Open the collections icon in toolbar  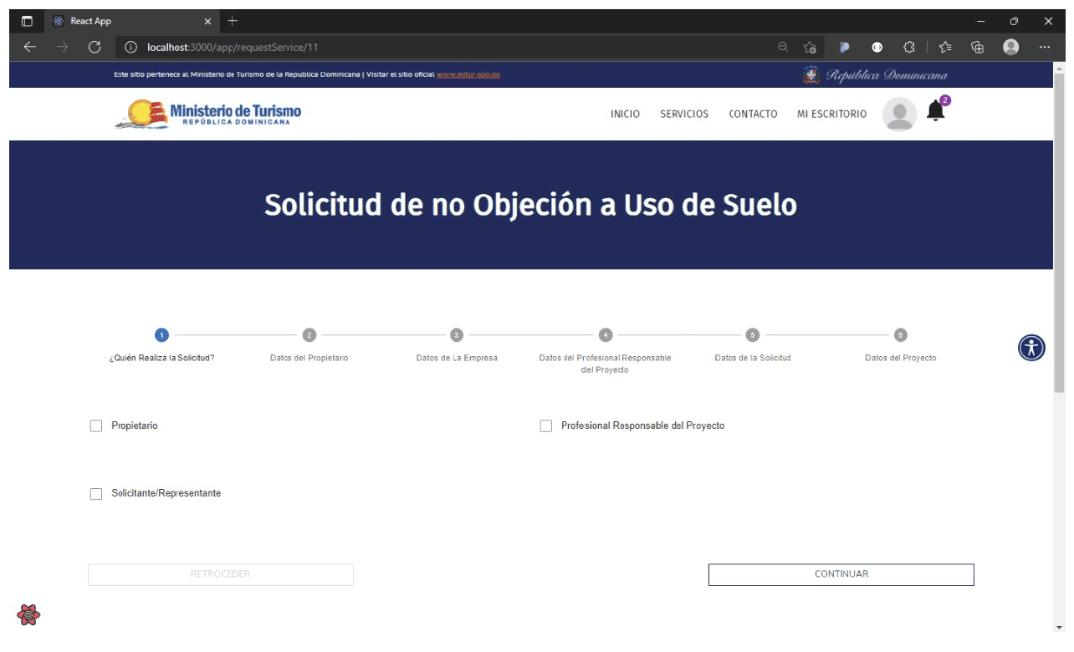click(977, 47)
